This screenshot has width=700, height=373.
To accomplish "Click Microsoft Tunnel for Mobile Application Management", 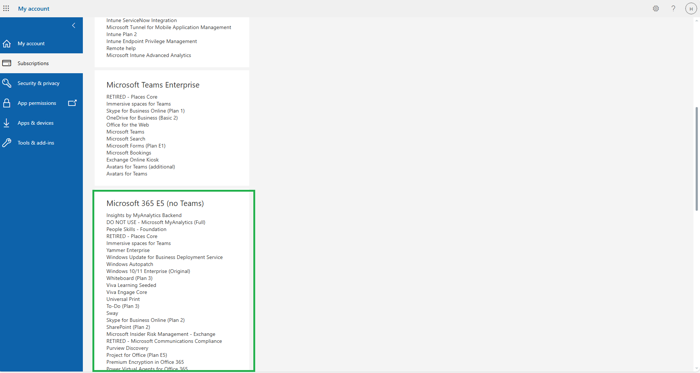I will point(169,27).
